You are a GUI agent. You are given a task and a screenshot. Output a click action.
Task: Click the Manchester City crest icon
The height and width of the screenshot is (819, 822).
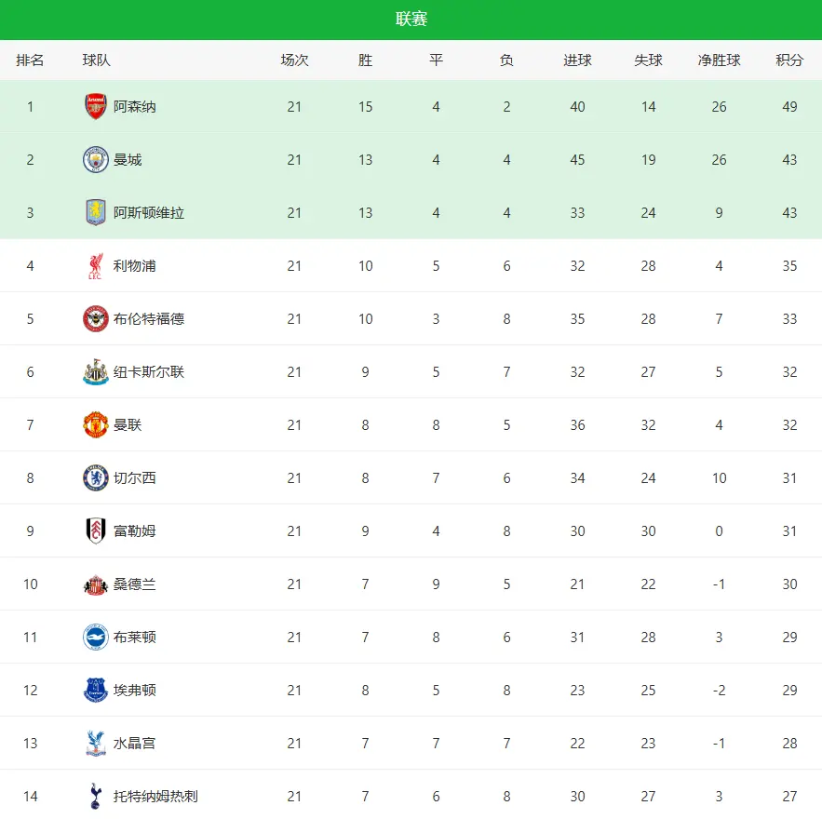point(96,159)
